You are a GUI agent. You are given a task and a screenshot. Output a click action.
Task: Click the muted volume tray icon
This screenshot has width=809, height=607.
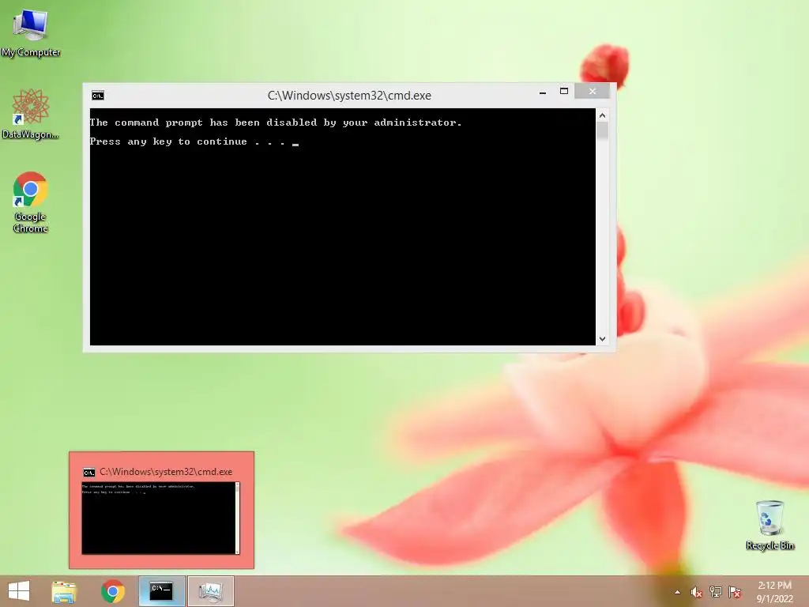point(696,592)
